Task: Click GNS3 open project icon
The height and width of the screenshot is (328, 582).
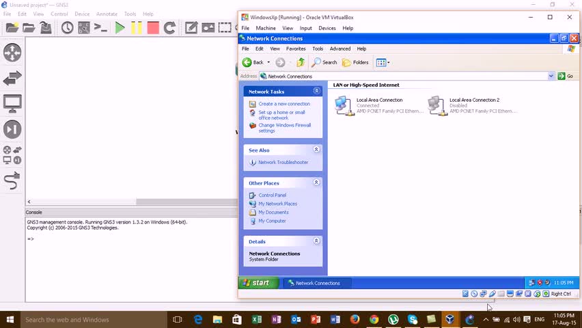Action: [29, 27]
